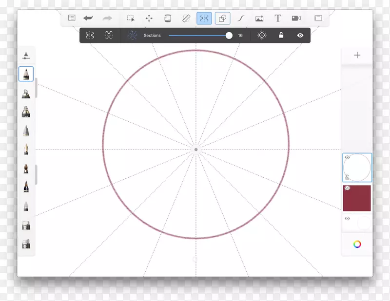
Task: Select the Airbrush tool
Action: pyautogui.click(x=26, y=94)
